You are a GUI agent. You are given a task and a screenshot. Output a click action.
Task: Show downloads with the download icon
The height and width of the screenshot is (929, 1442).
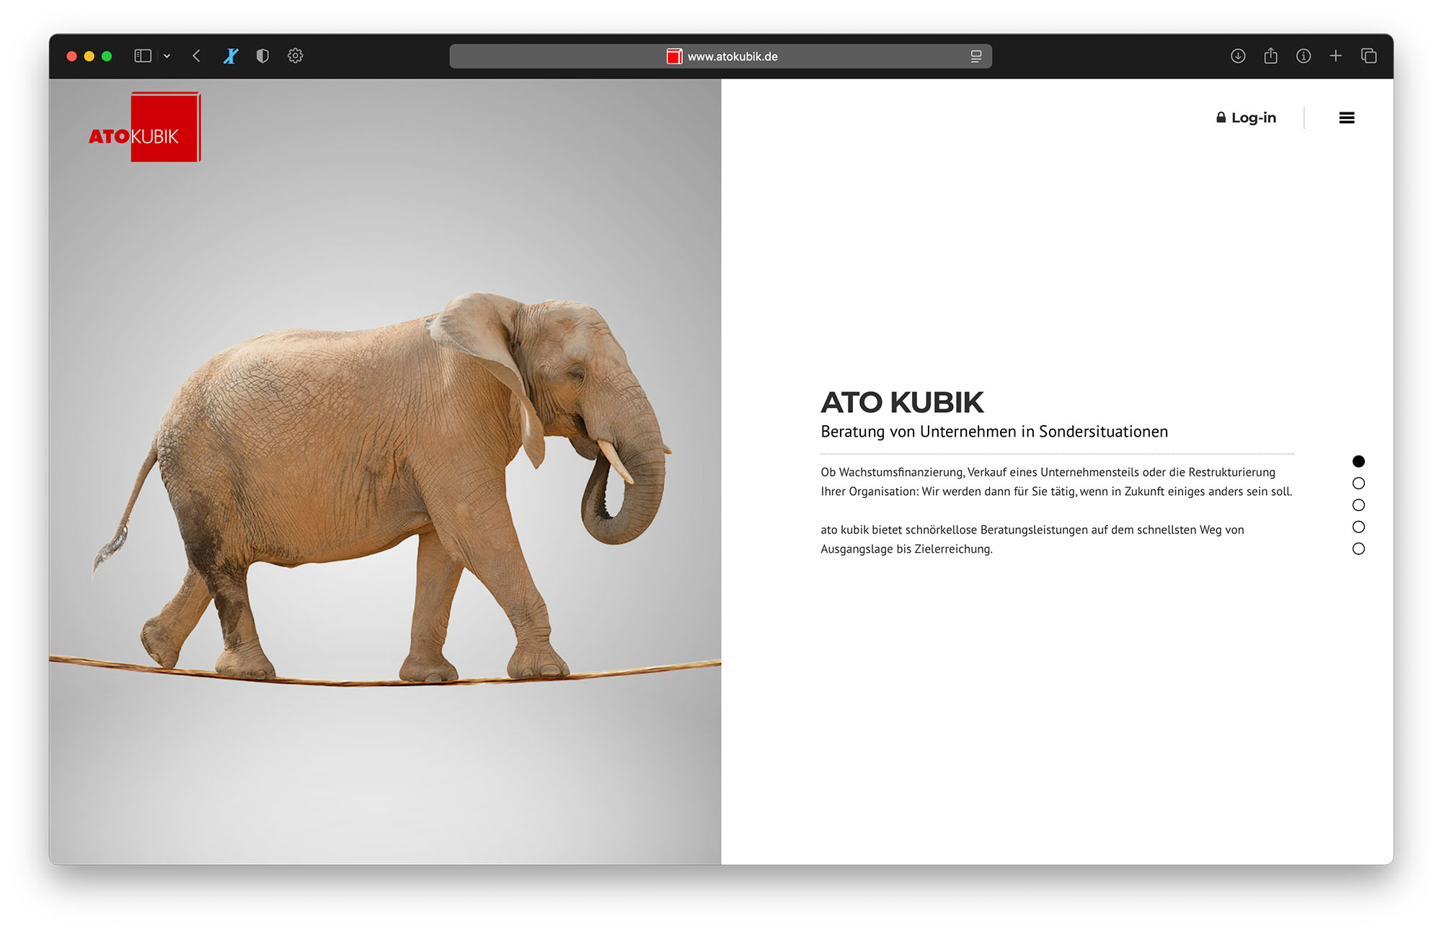(1238, 56)
